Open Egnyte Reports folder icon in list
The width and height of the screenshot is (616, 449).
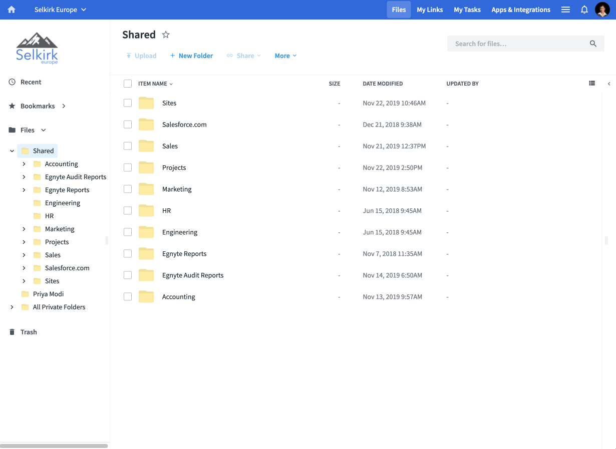tap(146, 254)
